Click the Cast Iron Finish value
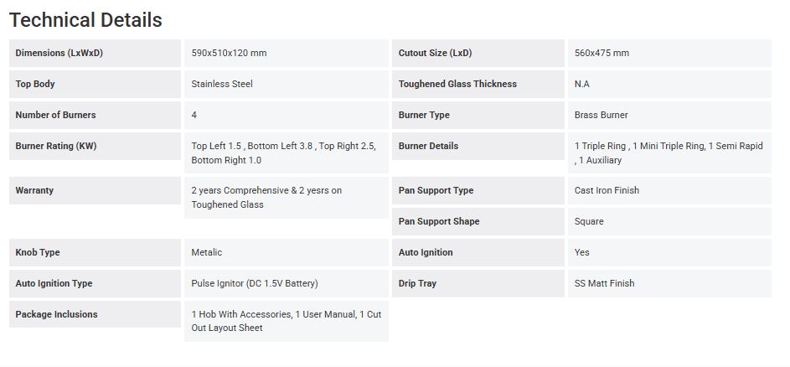 click(607, 191)
